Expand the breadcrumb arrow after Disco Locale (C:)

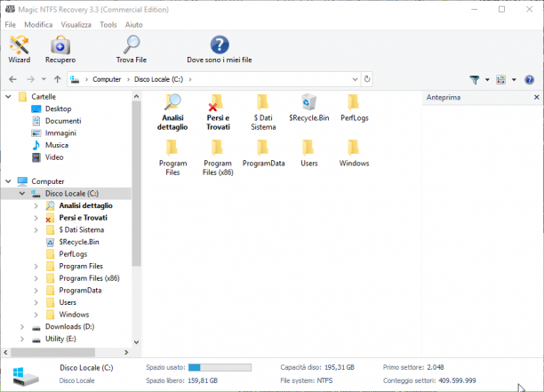pos(190,79)
